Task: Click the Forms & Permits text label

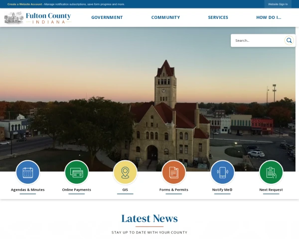Action: point(174,190)
